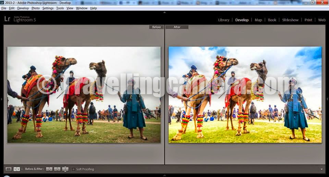
Task: Expand the bottom filmstrip panel arrow
Action: tap(164, 175)
